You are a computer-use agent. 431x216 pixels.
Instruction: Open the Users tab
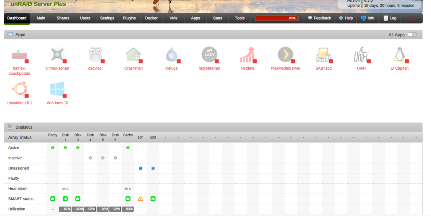[x=85, y=18]
